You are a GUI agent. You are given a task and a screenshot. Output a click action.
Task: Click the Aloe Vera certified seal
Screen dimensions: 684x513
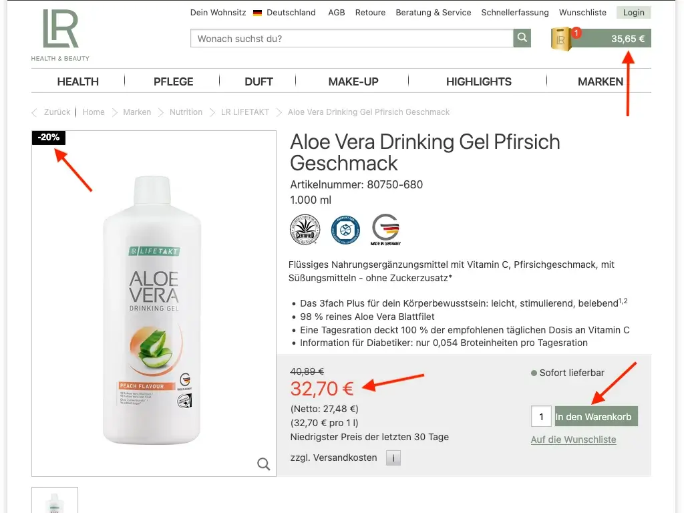305,230
